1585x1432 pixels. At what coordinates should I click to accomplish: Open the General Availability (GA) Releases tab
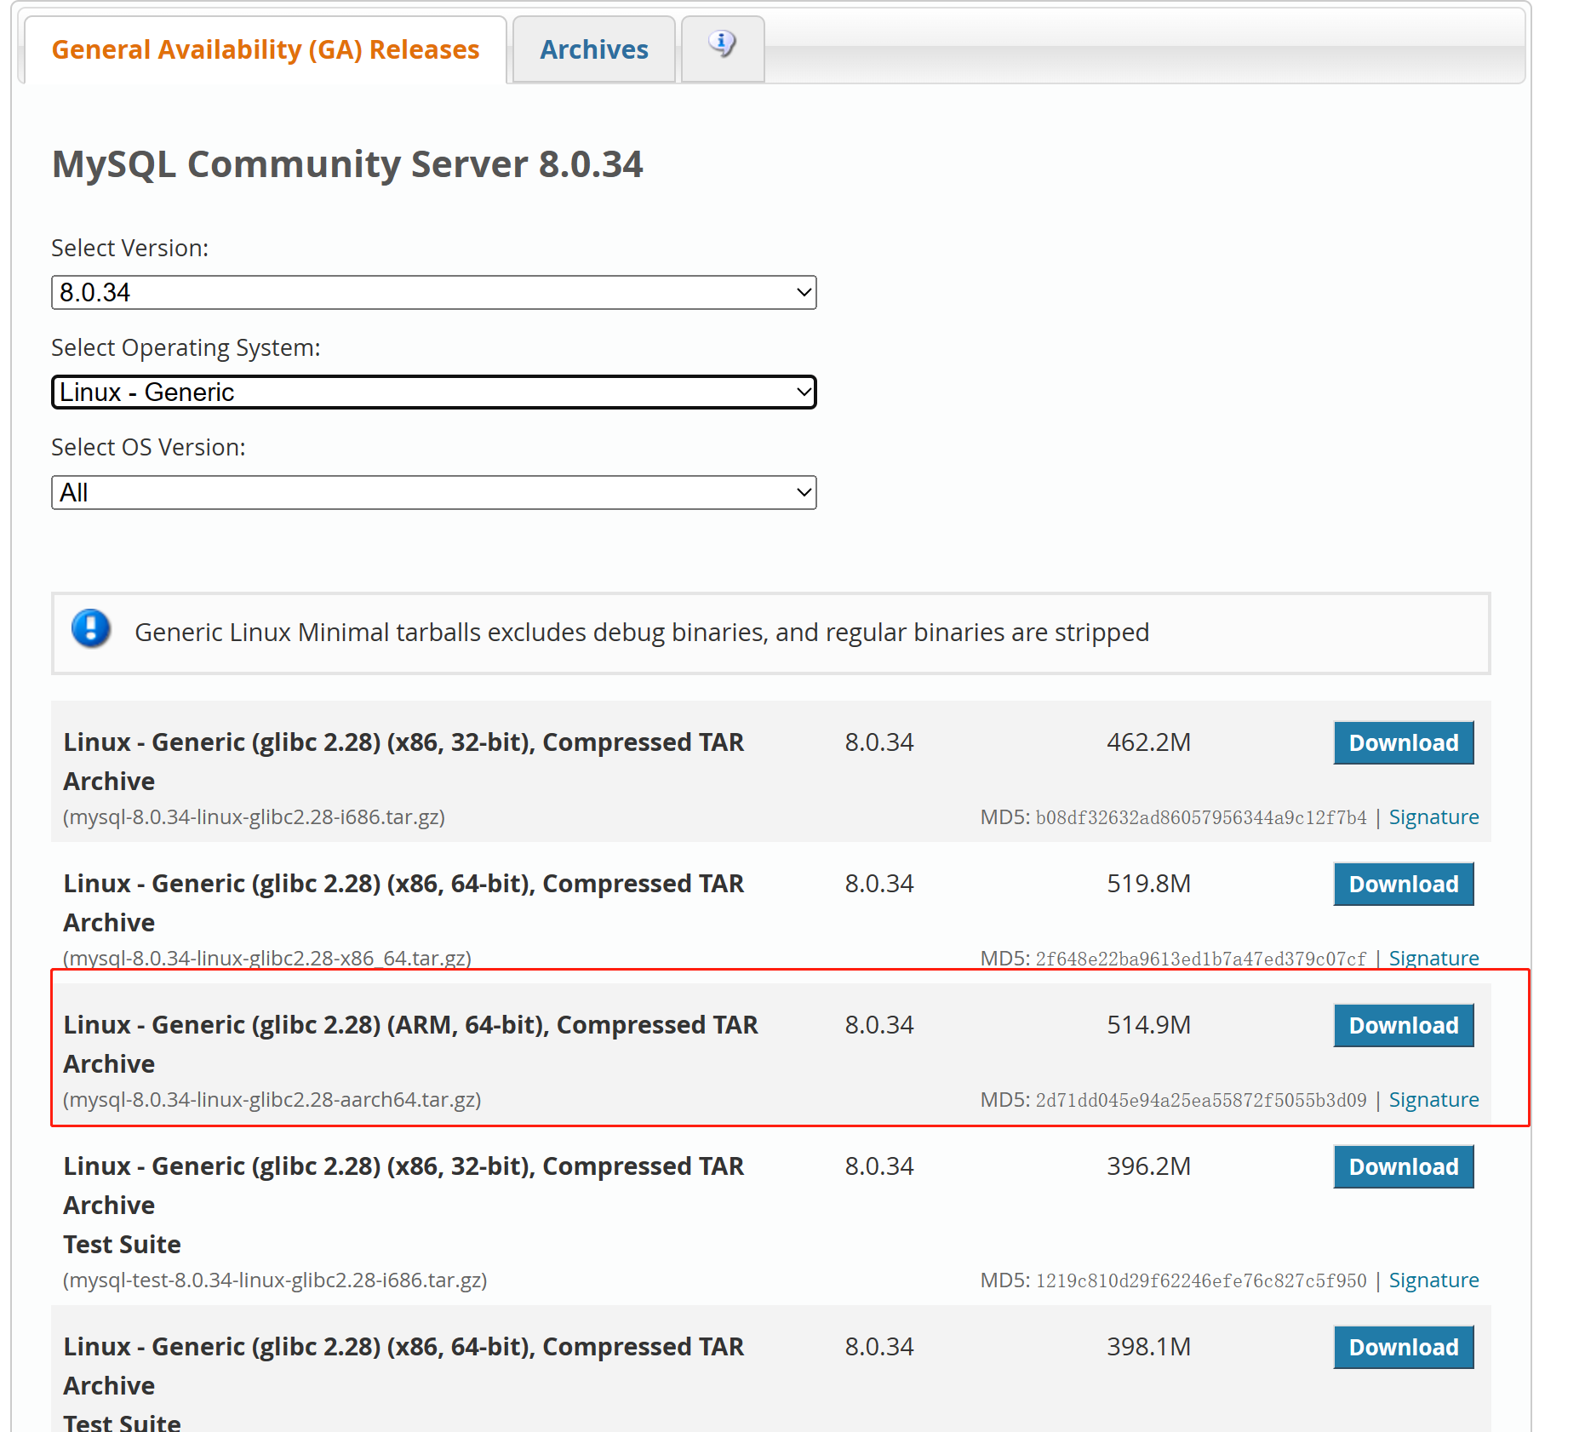pos(266,49)
